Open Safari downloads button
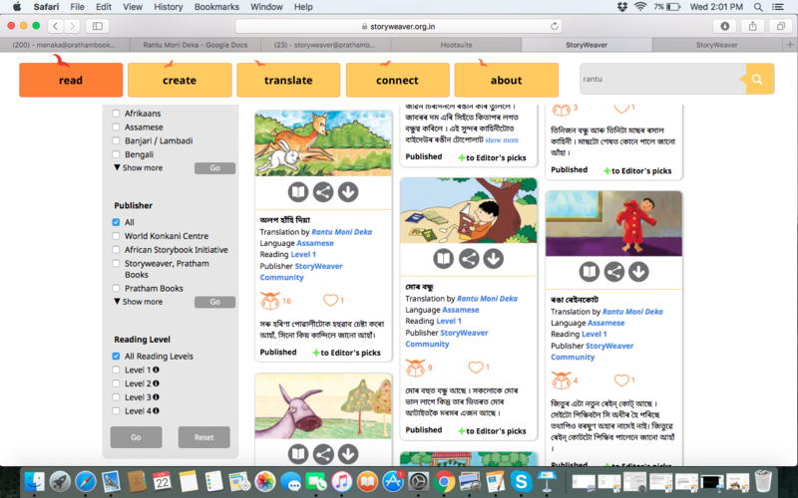Screen dimensions: 798x498 [725, 26]
